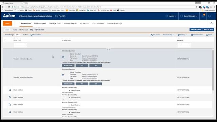Viewport: 217px width, 122px height.
Task: Toggle the select-all rows checkbox
Action: tap(5, 40)
